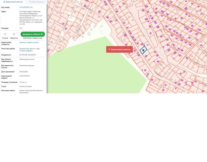207x162 pixels.
Task: Click the icon on Кадастровые границы label
Action: point(109,49)
